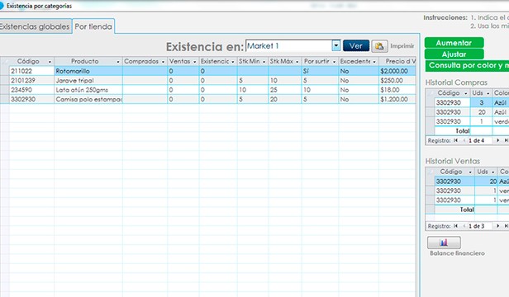Screen dimensions: 509x297
Task: Click Stk Máx cell showing 20
Action: pyautogui.click(x=285, y=99)
